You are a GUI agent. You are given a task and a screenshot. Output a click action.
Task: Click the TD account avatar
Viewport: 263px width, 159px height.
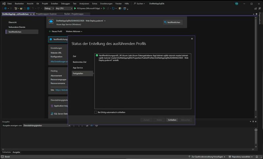236,4
